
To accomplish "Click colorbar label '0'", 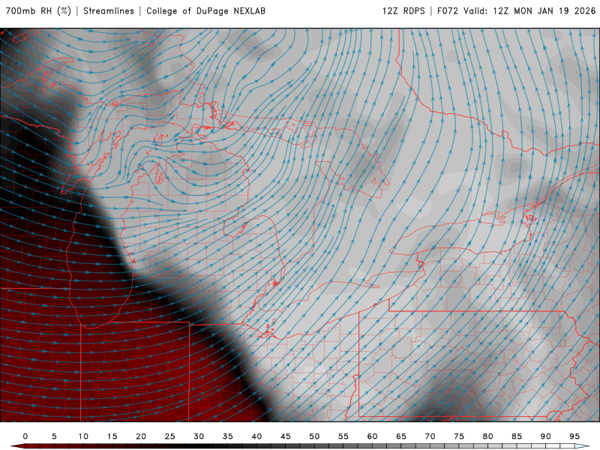I will pyautogui.click(x=25, y=436).
